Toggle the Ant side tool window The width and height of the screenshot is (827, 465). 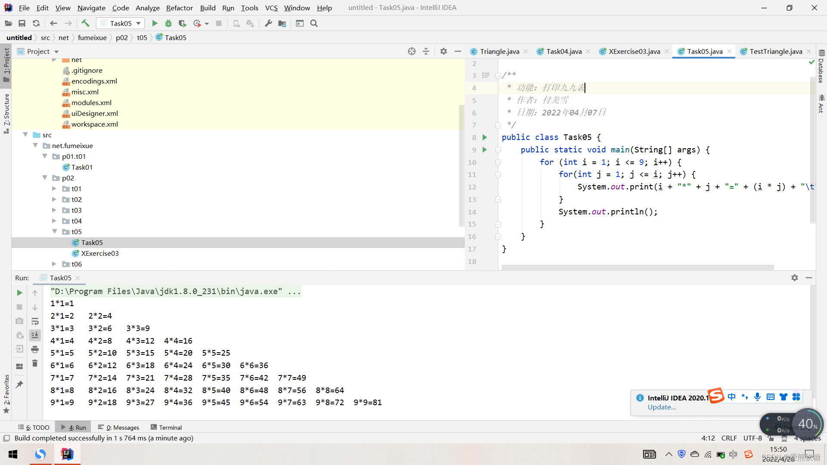tap(821, 104)
